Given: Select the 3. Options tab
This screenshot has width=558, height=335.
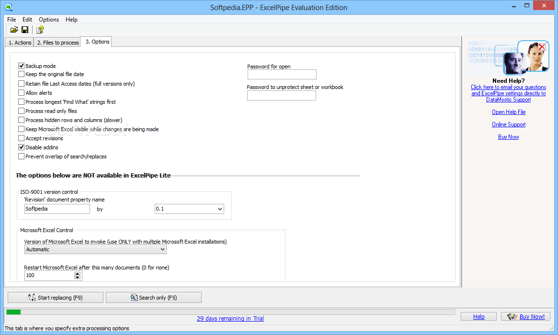Looking at the screenshot, I should (97, 42).
